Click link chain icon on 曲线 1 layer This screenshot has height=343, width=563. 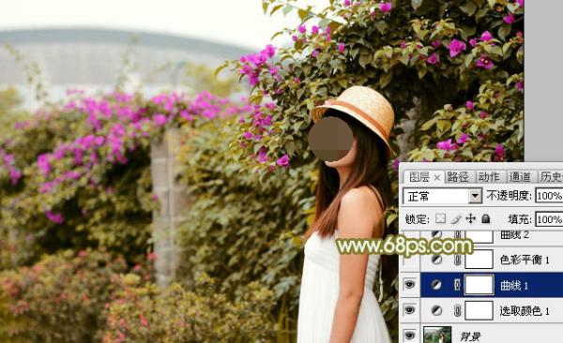(x=457, y=285)
